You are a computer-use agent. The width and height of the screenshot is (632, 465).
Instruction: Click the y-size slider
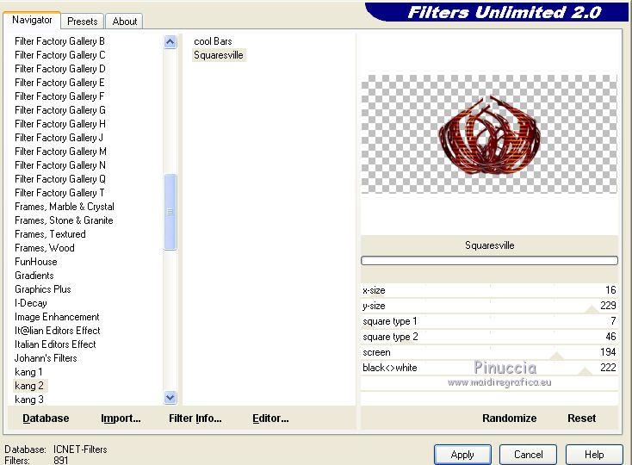pyautogui.click(x=489, y=306)
